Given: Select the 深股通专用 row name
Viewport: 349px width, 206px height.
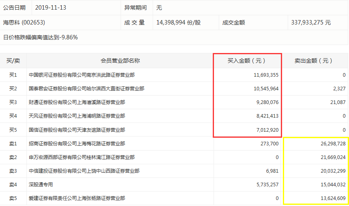Looking at the screenshot, I should (41, 185).
